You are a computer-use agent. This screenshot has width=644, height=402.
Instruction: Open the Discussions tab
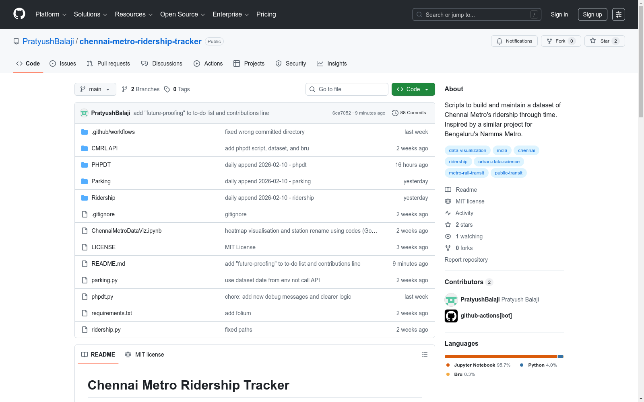(x=162, y=64)
